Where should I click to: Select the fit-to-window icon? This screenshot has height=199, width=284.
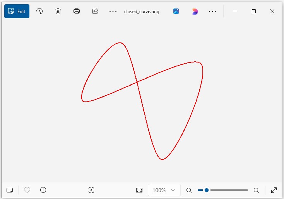pyautogui.click(x=139, y=190)
